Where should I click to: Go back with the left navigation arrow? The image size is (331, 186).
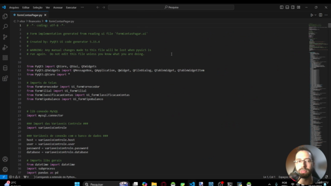98,7
